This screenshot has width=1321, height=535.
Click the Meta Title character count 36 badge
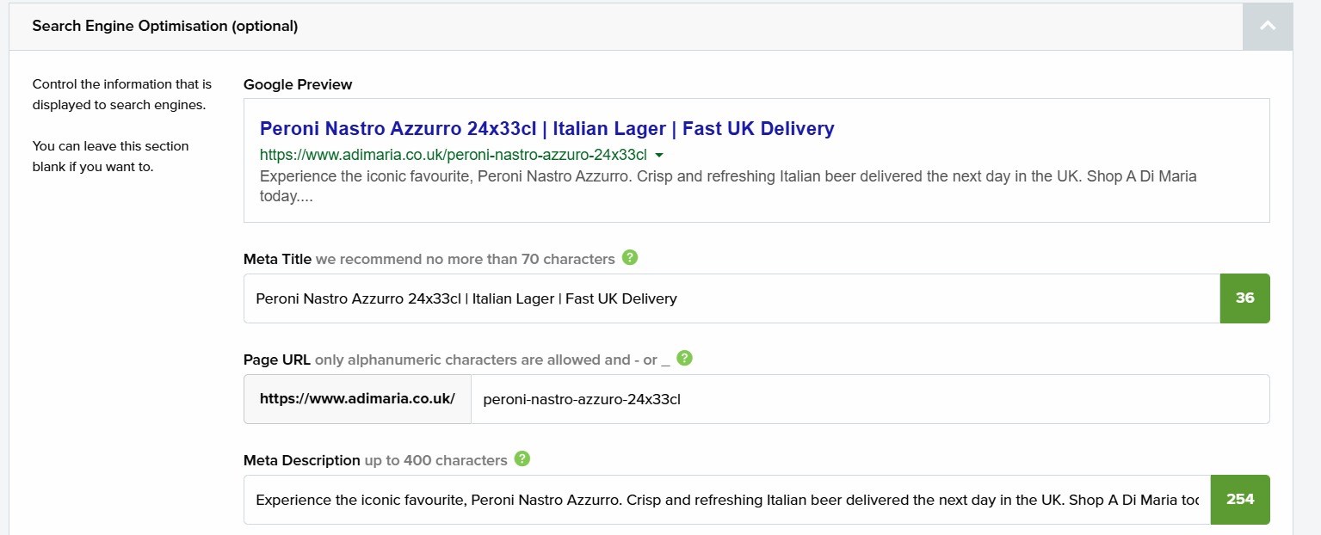(1245, 298)
